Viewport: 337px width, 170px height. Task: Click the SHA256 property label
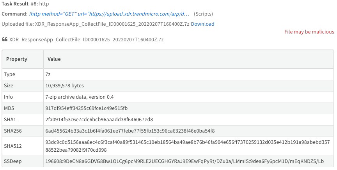[x=12, y=131]
